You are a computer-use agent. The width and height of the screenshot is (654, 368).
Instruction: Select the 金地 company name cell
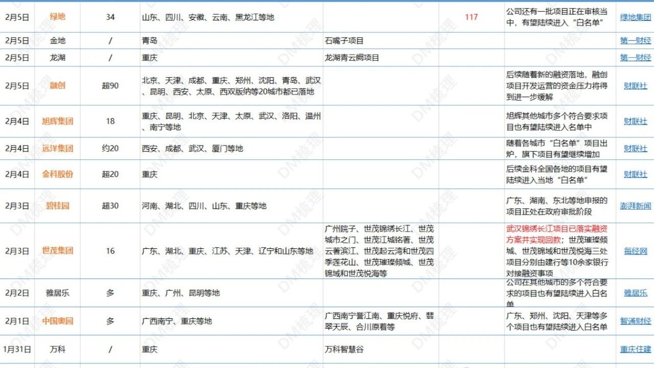point(58,40)
